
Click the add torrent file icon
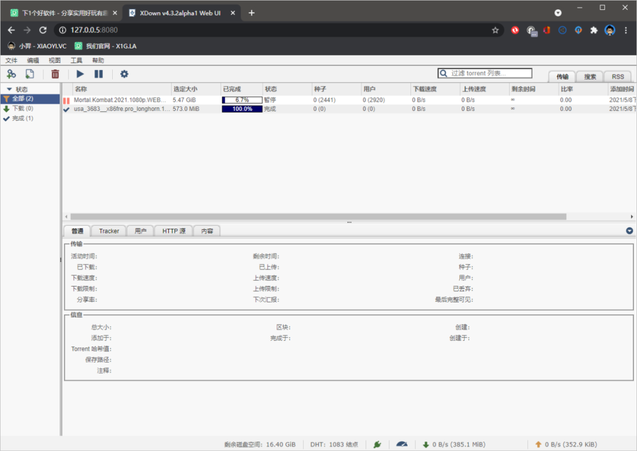tap(29, 74)
